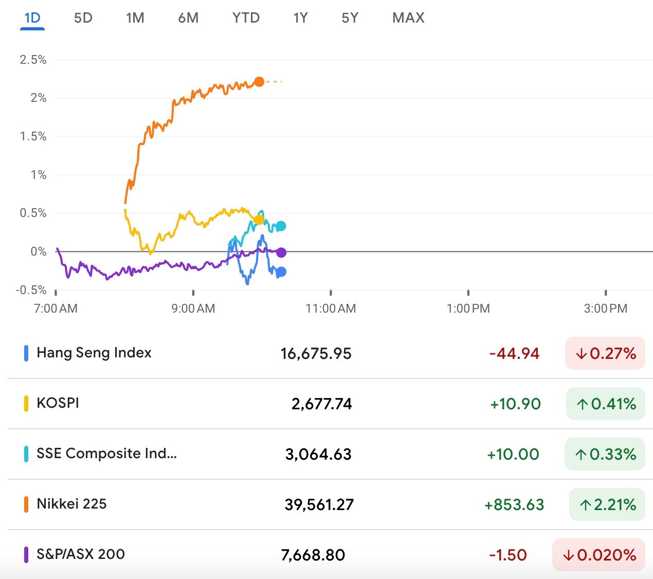
Task: Click the Nikkei value 39,561.27
Action: point(319,505)
